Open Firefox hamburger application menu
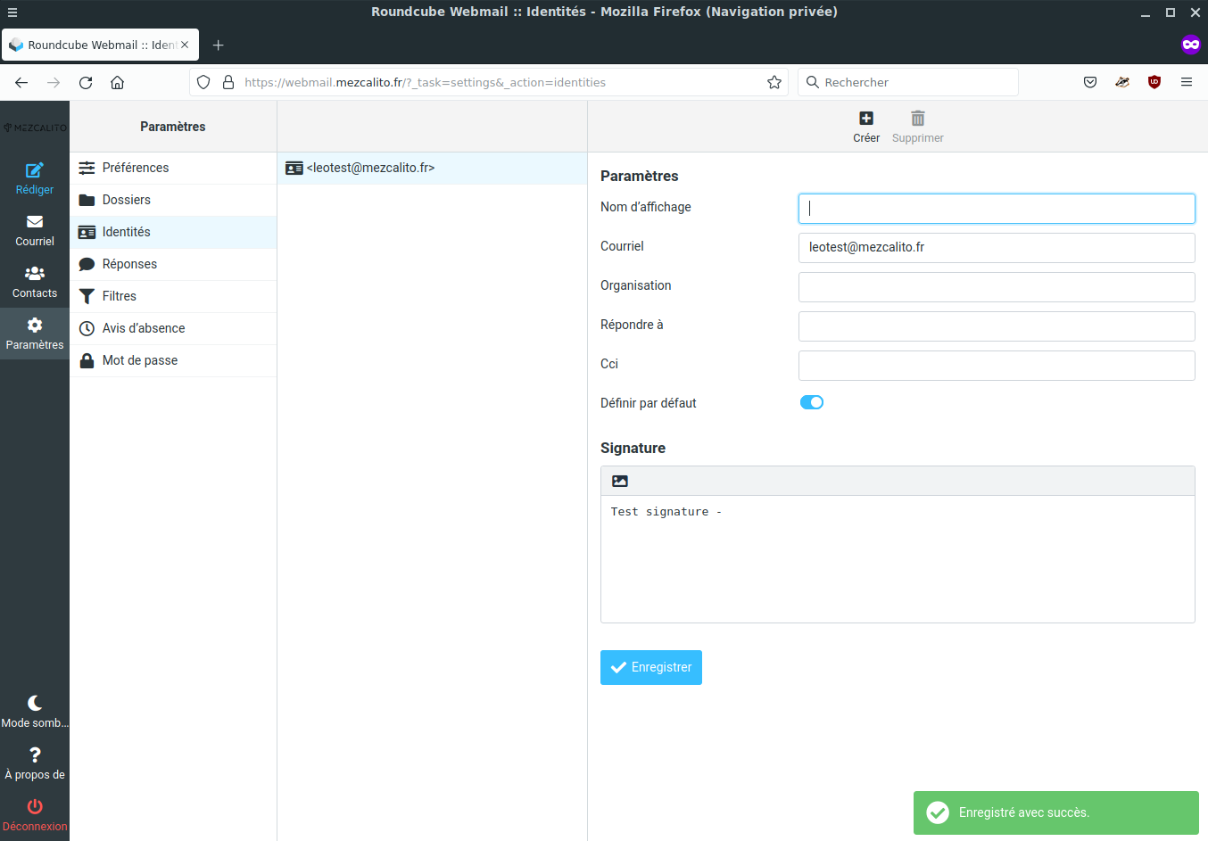The image size is (1208, 841). click(1186, 82)
